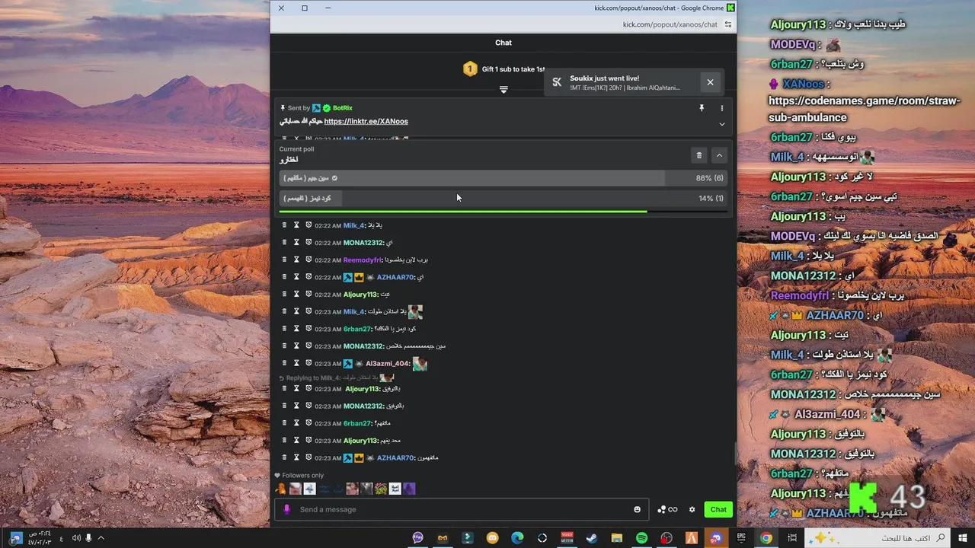Click the rank 1 gold badge icon
The height and width of the screenshot is (548, 975).
click(x=470, y=69)
